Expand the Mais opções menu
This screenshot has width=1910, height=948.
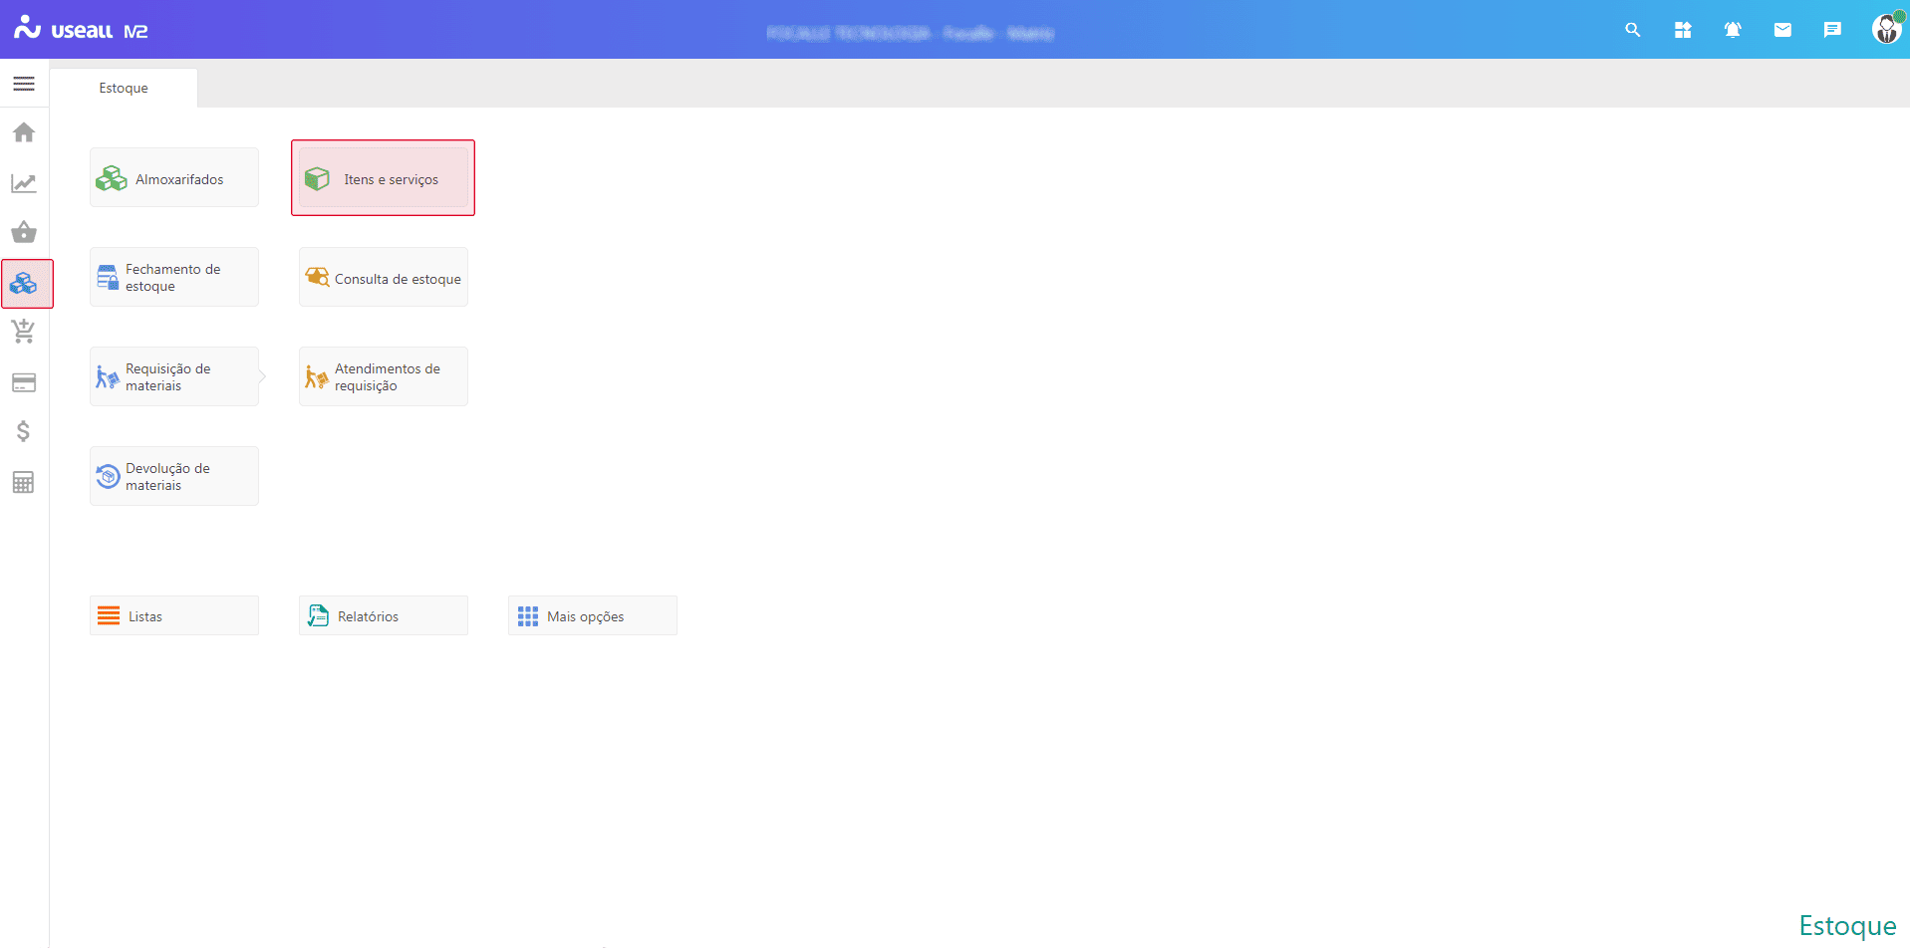(593, 616)
